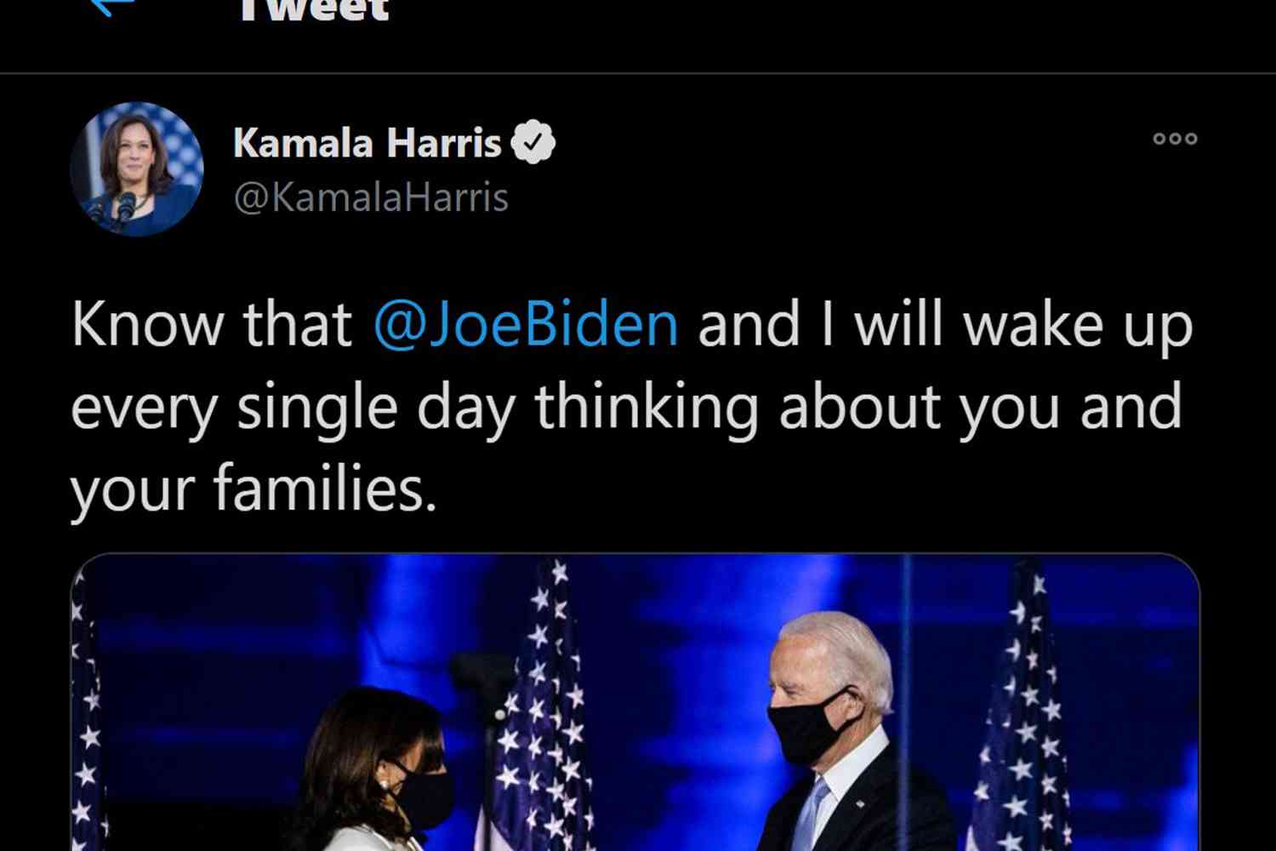This screenshot has height=851, width=1276.
Task: Click the Tweet header title
Action: pyautogui.click(x=314, y=9)
